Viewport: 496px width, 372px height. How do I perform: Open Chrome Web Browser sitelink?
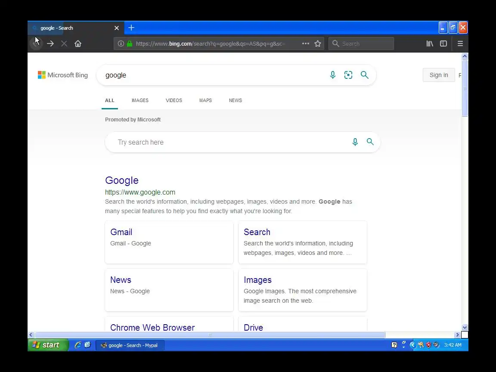pos(152,327)
